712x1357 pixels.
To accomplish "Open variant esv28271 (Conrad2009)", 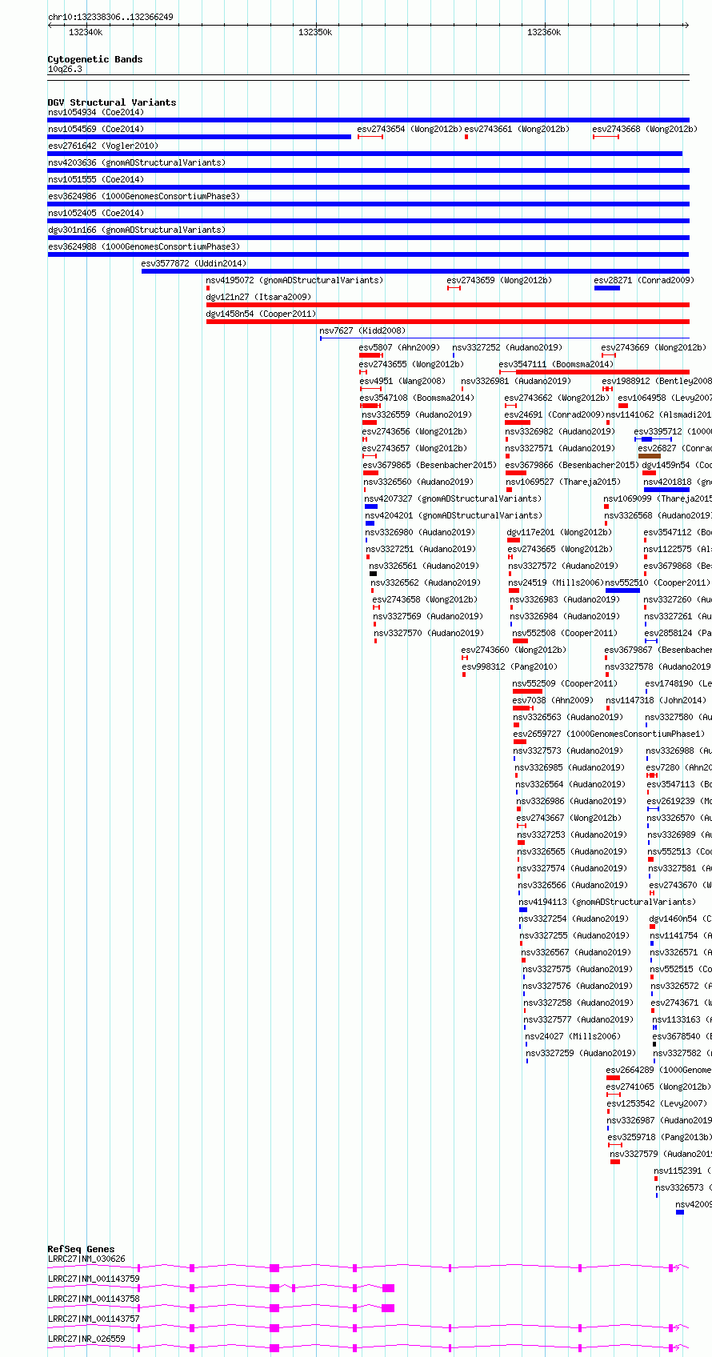I will (x=645, y=280).
